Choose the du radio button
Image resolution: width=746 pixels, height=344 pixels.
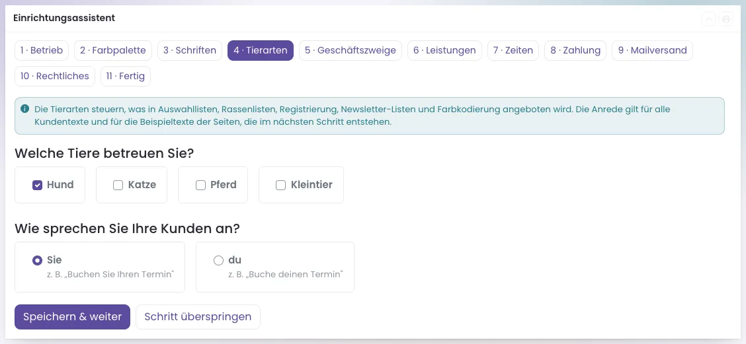(218, 260)
